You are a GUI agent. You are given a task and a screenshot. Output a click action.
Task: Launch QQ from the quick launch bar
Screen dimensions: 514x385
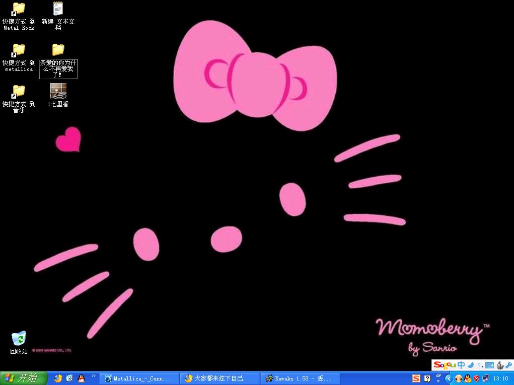pyautogui.click(x=81, y=378)
